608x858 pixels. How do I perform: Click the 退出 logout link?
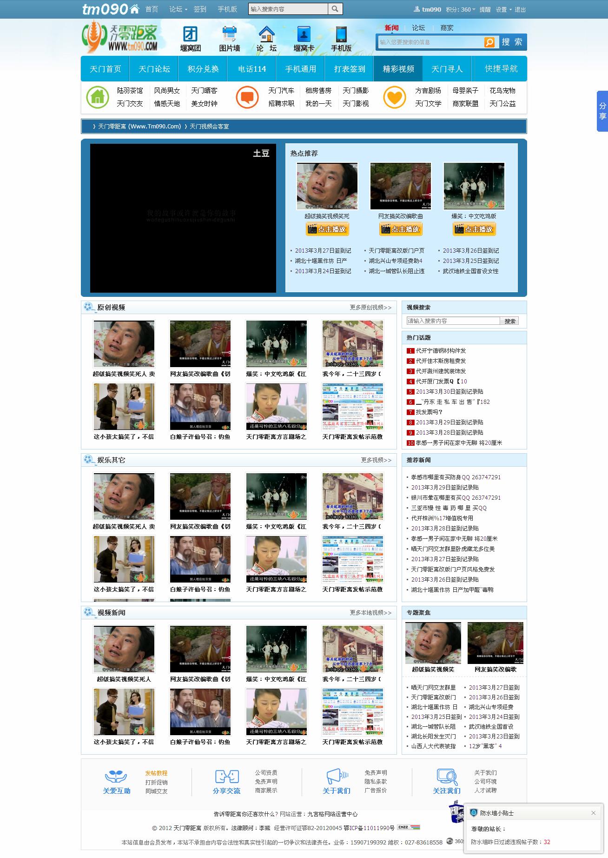(520, 9)
